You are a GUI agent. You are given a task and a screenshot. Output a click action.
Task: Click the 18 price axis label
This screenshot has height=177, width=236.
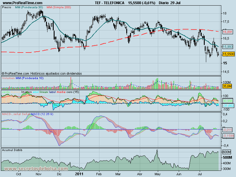coord(224,13)
